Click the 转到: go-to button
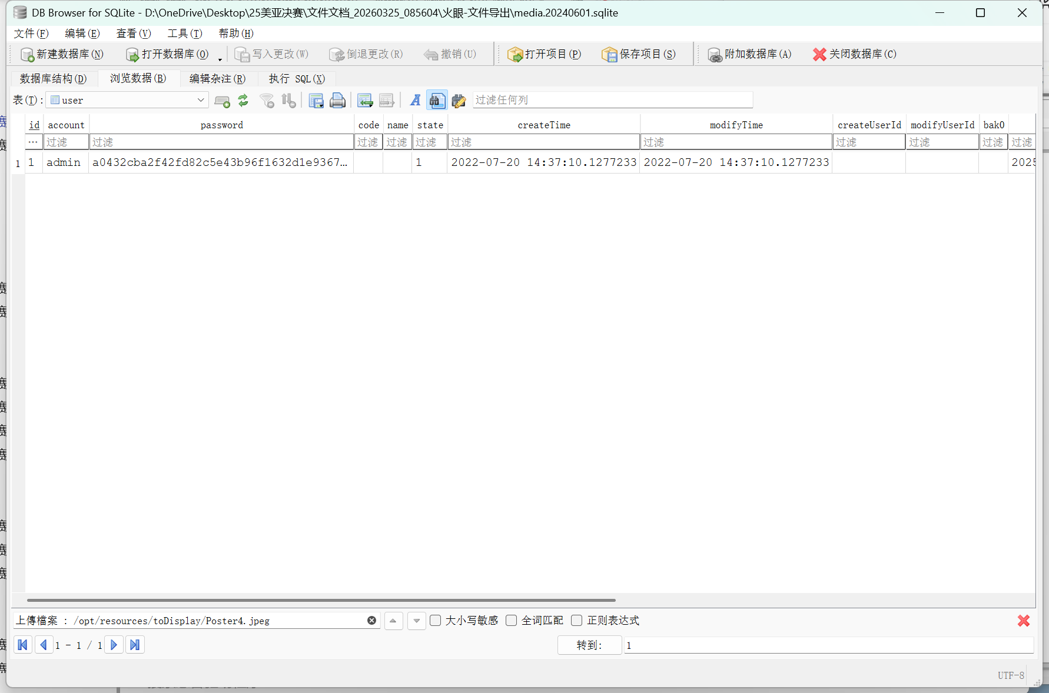The height and width of the screenshot is (693, 1049). [589, 645]
